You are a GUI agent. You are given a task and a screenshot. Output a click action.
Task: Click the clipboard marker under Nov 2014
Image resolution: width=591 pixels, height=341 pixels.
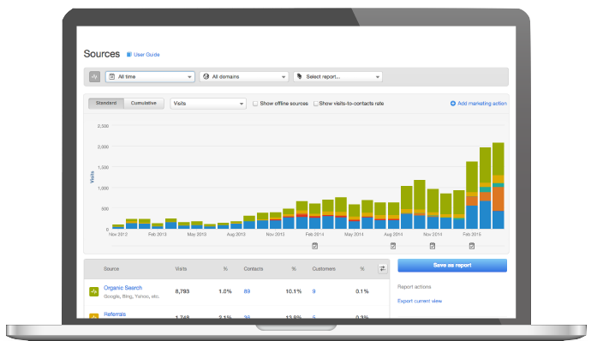(x=433, y=246)
